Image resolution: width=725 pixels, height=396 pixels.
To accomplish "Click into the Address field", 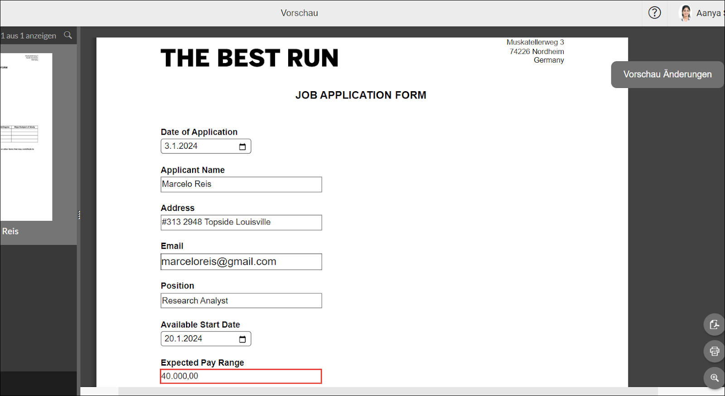I will (x=241, y=222).
